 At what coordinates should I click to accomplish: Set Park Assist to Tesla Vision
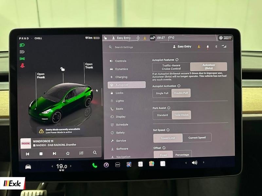(181, 115)
